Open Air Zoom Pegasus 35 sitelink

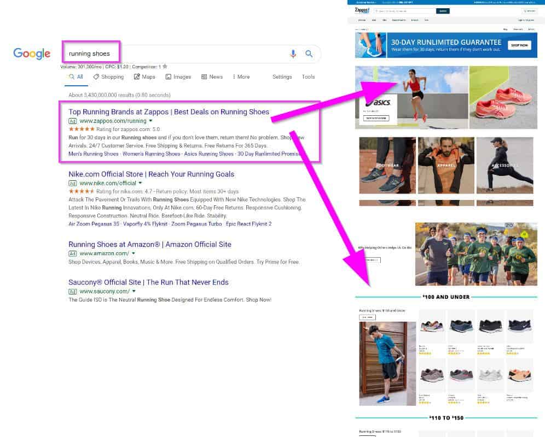(94, 224)
